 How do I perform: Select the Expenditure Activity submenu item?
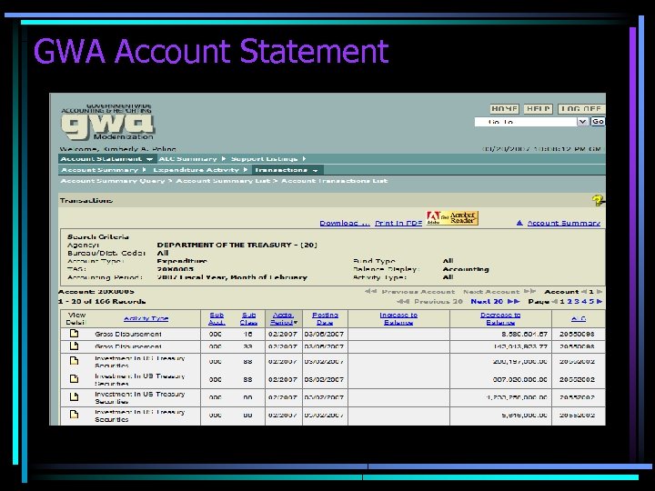click(196, 170)
